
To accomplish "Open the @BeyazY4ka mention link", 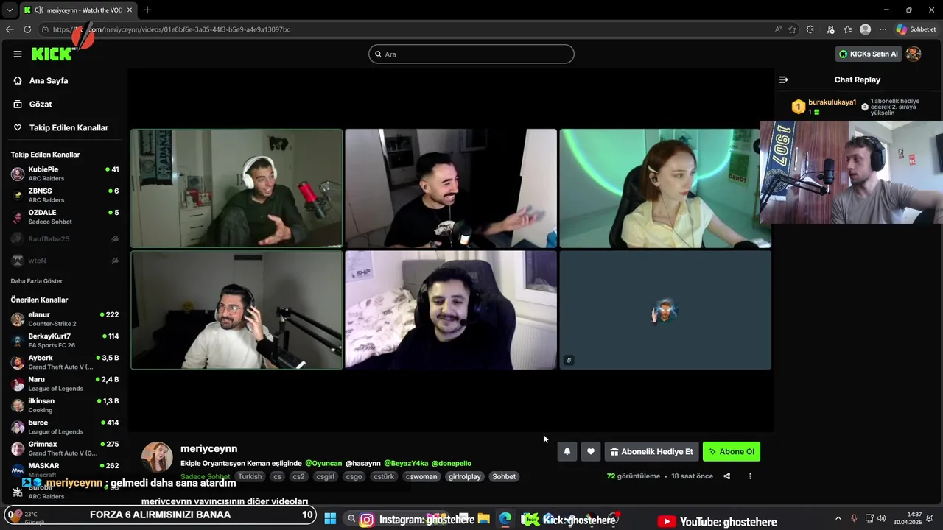I will pos(406,463).
